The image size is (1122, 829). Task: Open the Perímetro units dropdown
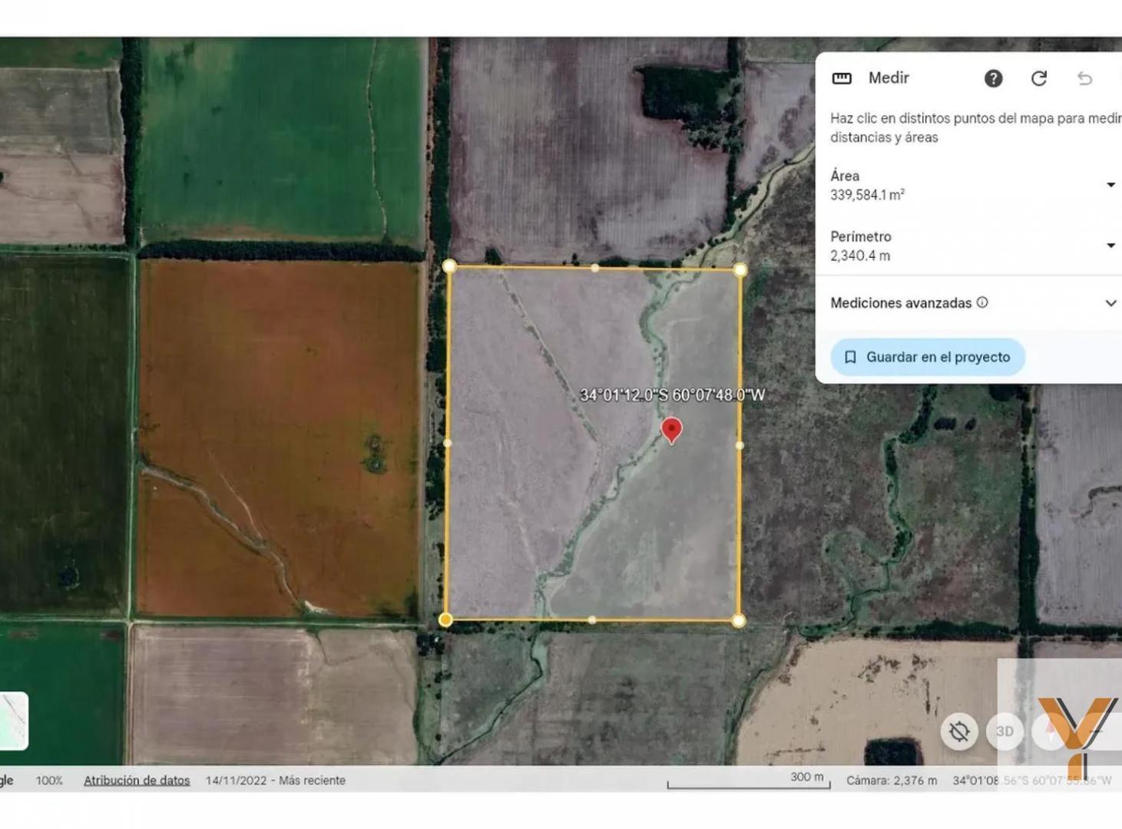1110,246
